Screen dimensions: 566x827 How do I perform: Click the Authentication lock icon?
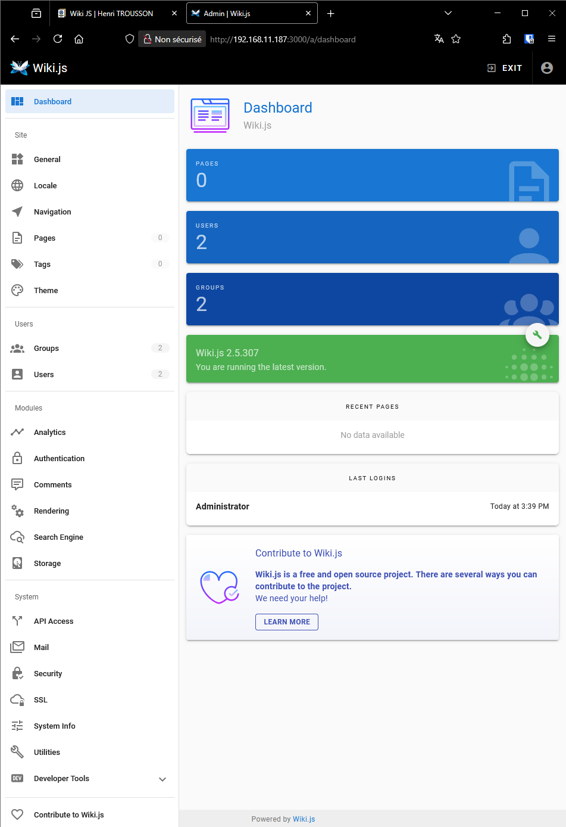[x=17, y=458]
